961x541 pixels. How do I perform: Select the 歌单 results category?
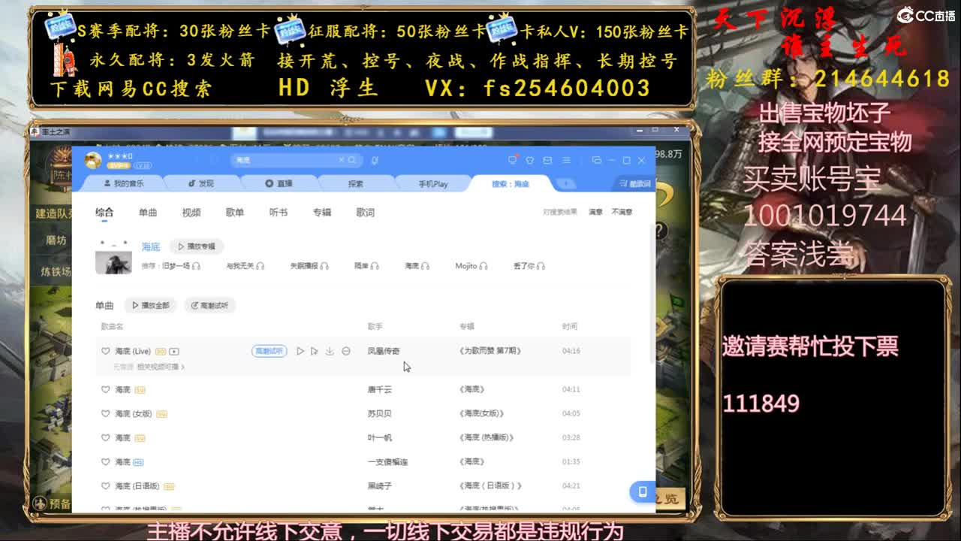[235, 213]
